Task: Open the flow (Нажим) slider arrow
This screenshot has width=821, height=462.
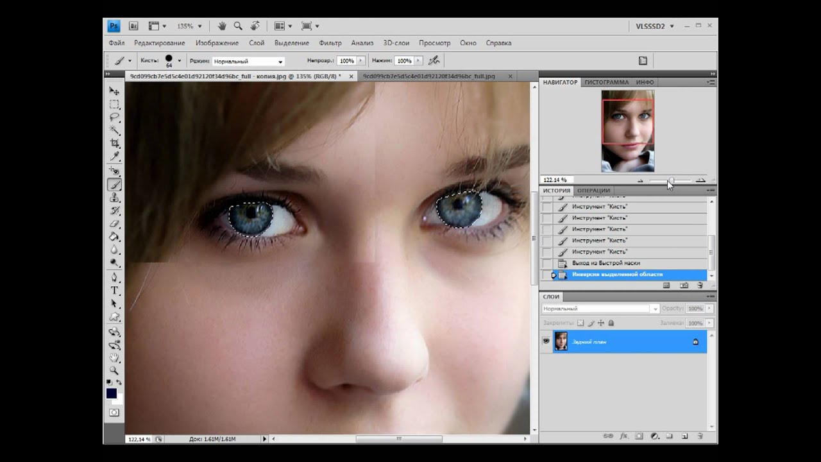Action: pyautogui.click(x=419, y=61)
